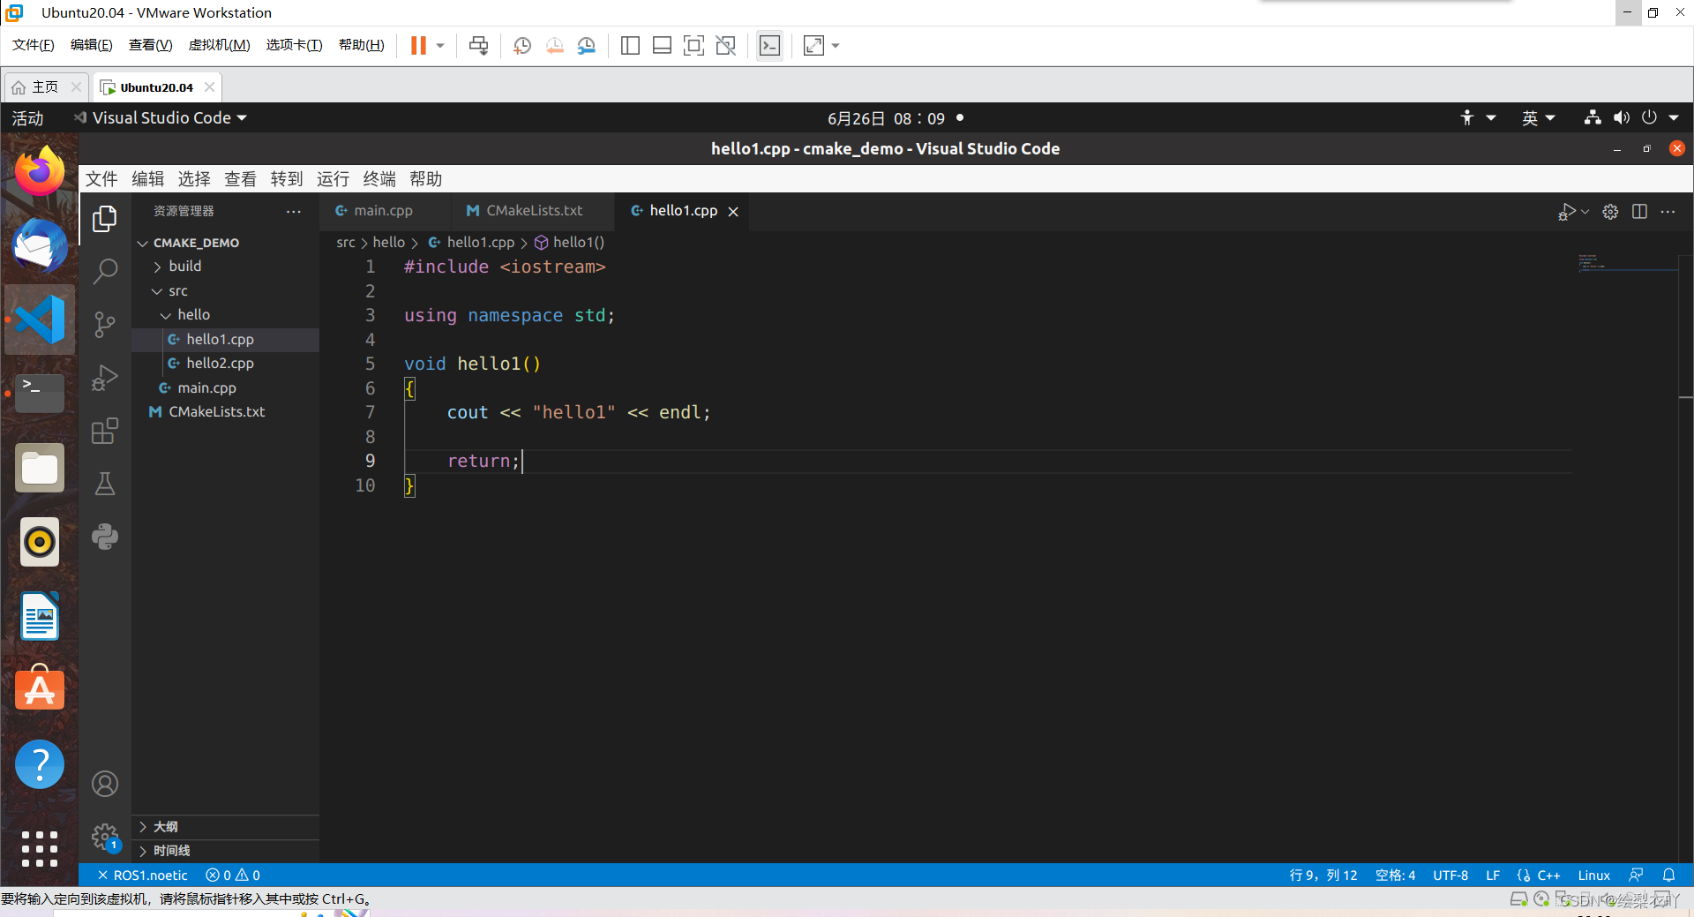
Task: Open Rhythmbox from the dock
Action: click(x=40, y=541)
